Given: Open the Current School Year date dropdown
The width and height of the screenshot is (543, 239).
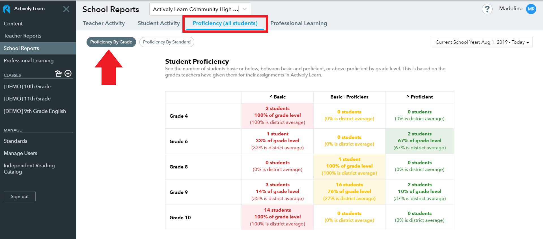Looking at the screenshot, I should point(482,42).
